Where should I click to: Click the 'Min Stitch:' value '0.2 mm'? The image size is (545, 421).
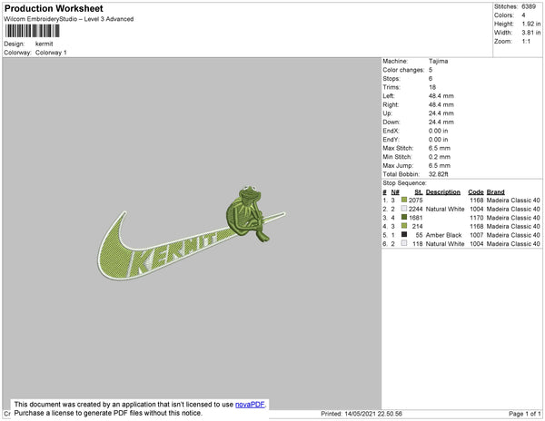440,157
